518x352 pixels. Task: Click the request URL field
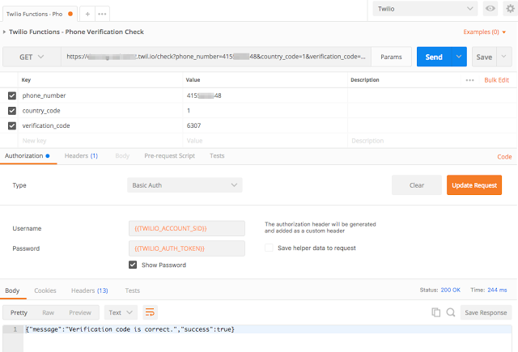click(216, 57)
